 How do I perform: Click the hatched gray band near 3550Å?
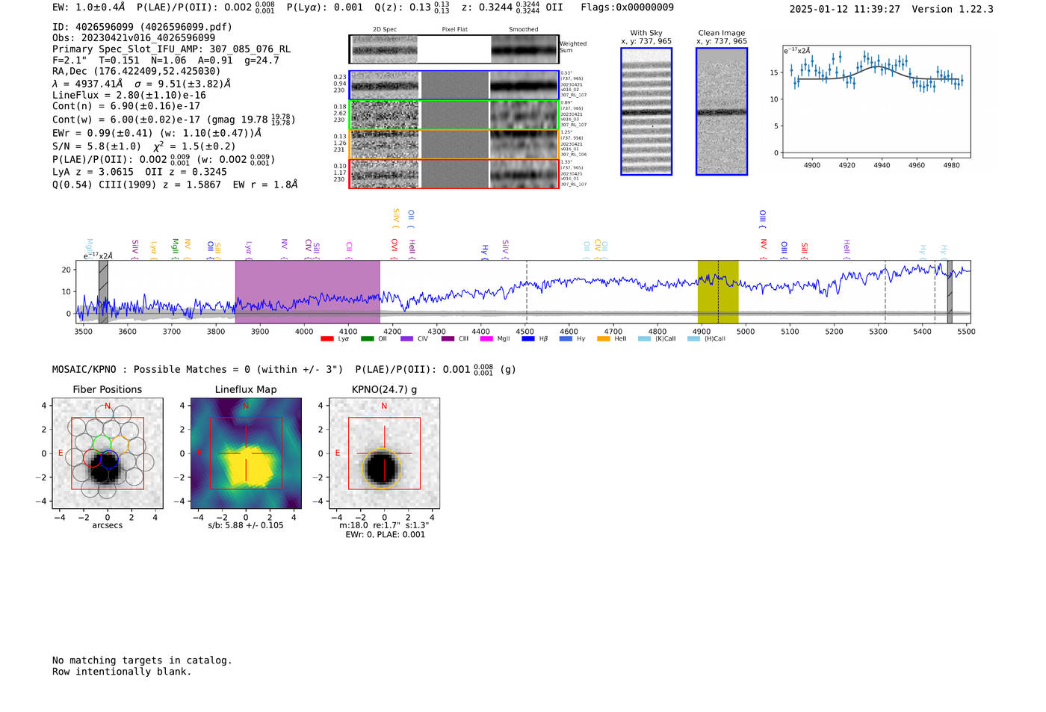103,292
